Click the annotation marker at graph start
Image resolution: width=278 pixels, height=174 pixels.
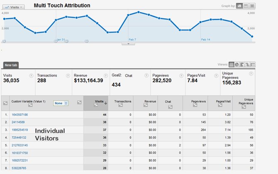pos(4,42)
